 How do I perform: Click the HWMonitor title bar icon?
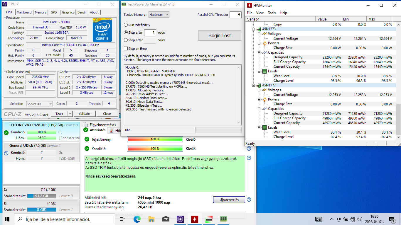[x=249, y=5]
